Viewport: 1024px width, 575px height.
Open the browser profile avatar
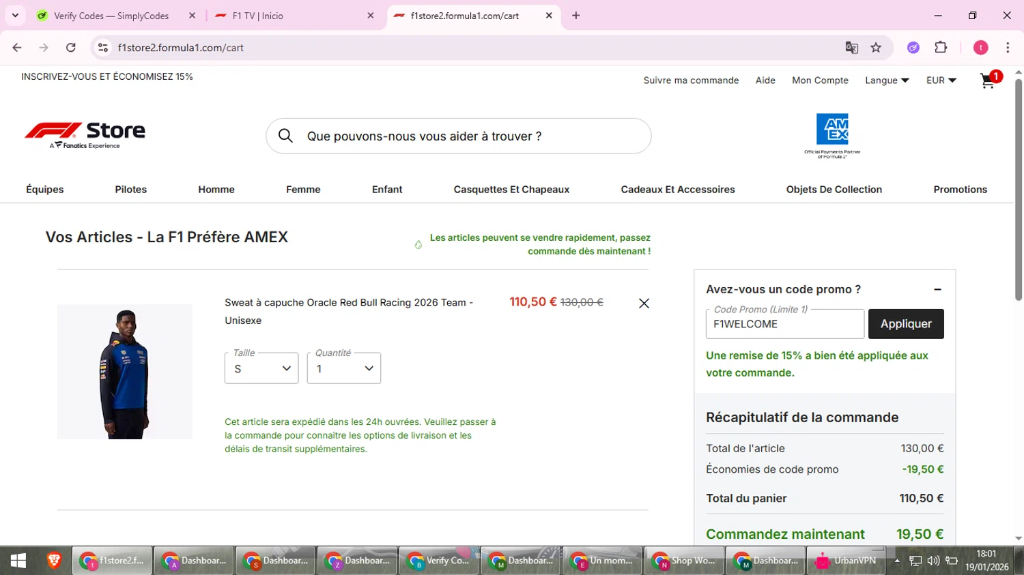[x=981, y=48]
